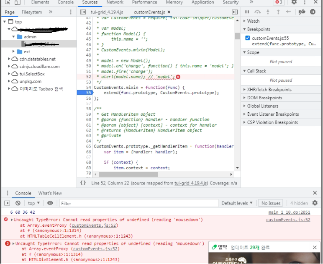The width and height of the screenshot is (323, 264).
Task: Select the Filesystem navigator tab
Action: pos(32,12)
